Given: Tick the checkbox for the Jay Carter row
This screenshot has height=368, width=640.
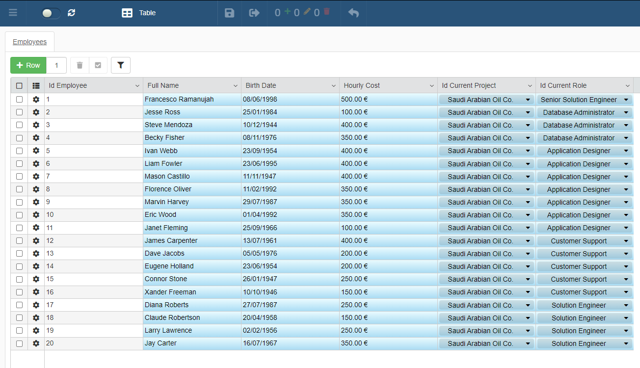Looking at the screenshot, I should [19, 343].
